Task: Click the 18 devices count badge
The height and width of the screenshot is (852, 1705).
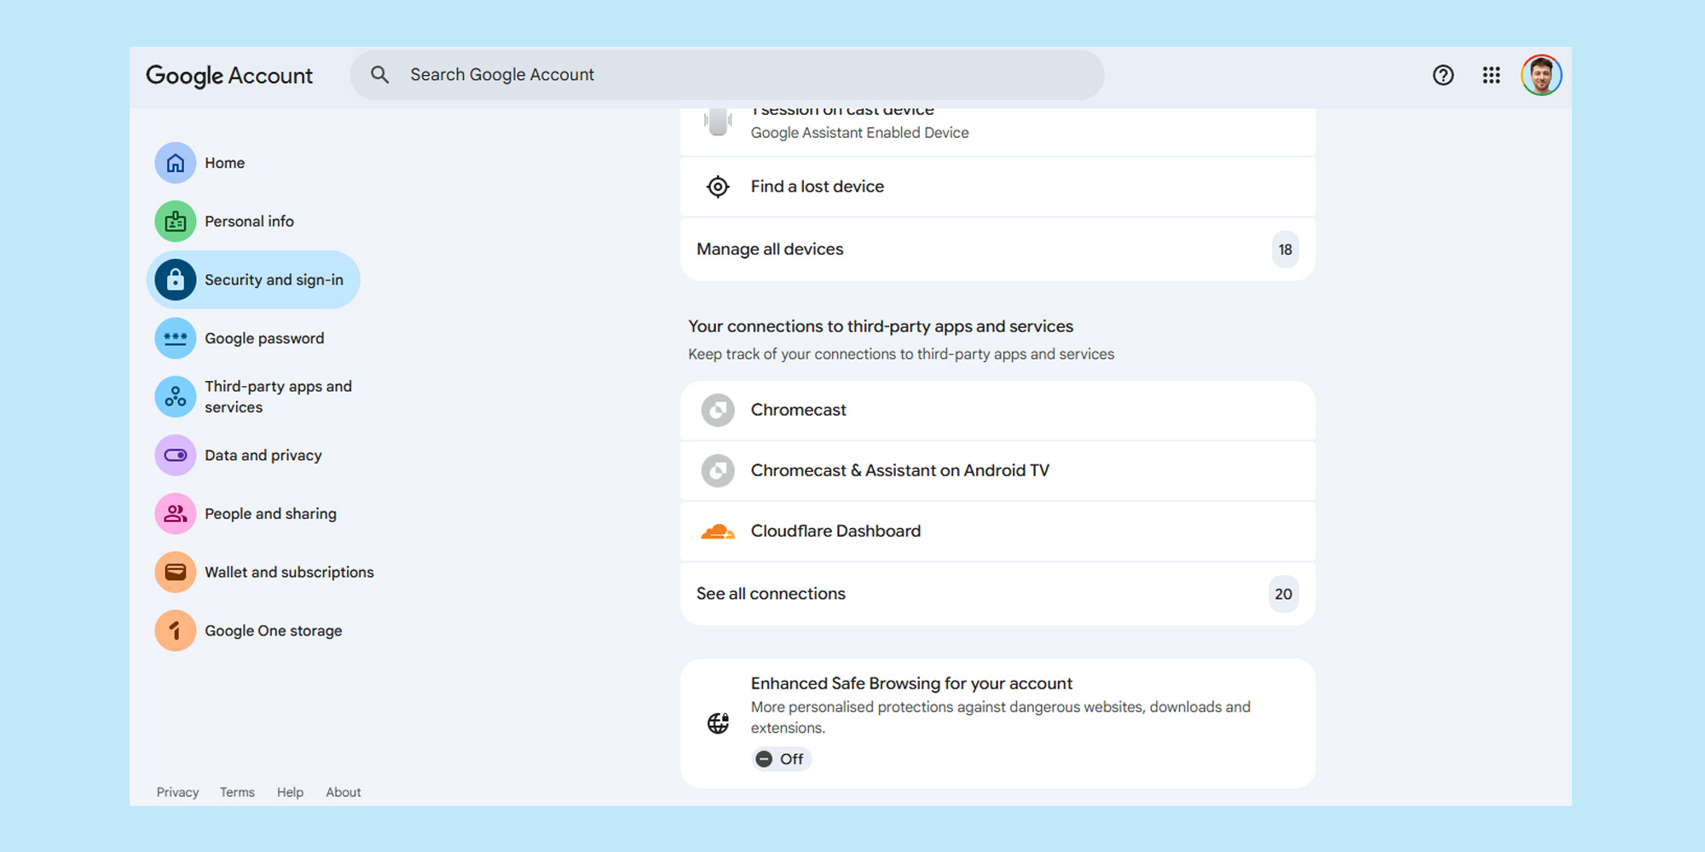Action: tap(1285, 250)
